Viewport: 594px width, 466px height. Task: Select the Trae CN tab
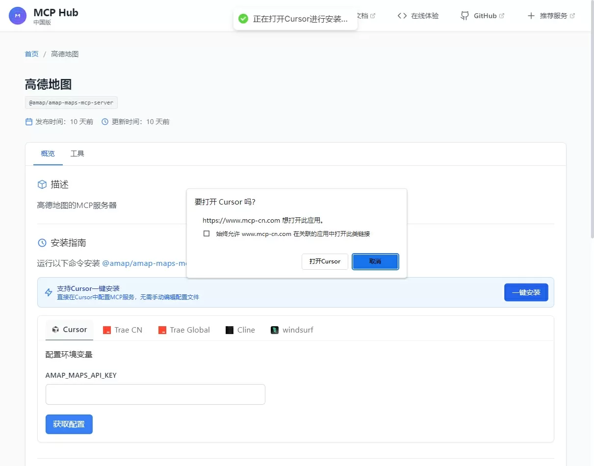[123, 330]
